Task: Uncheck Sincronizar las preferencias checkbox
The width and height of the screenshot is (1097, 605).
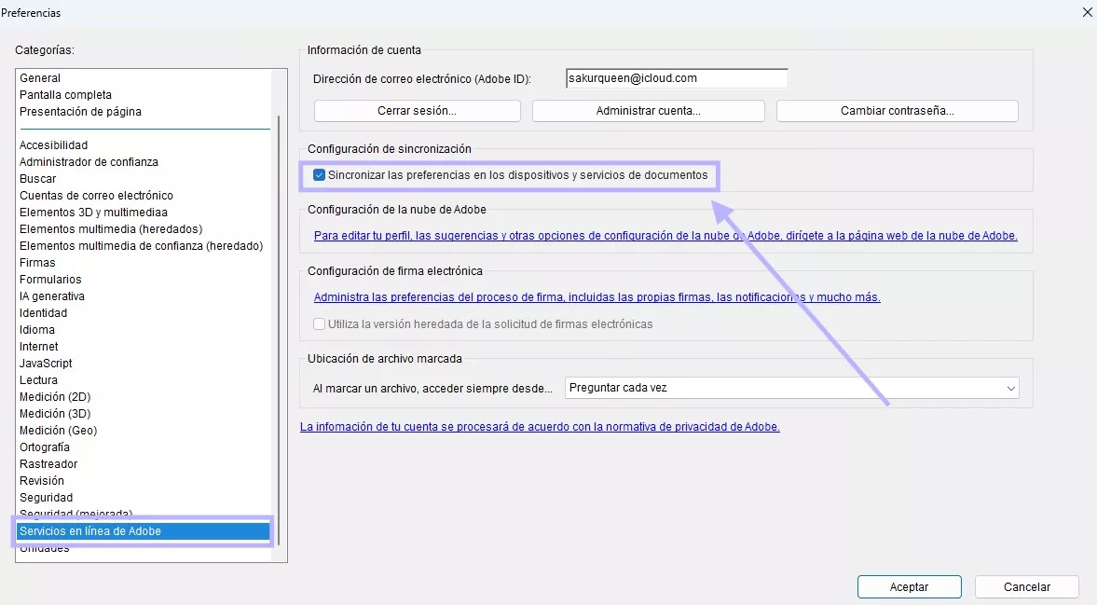Action: point(319,175)
